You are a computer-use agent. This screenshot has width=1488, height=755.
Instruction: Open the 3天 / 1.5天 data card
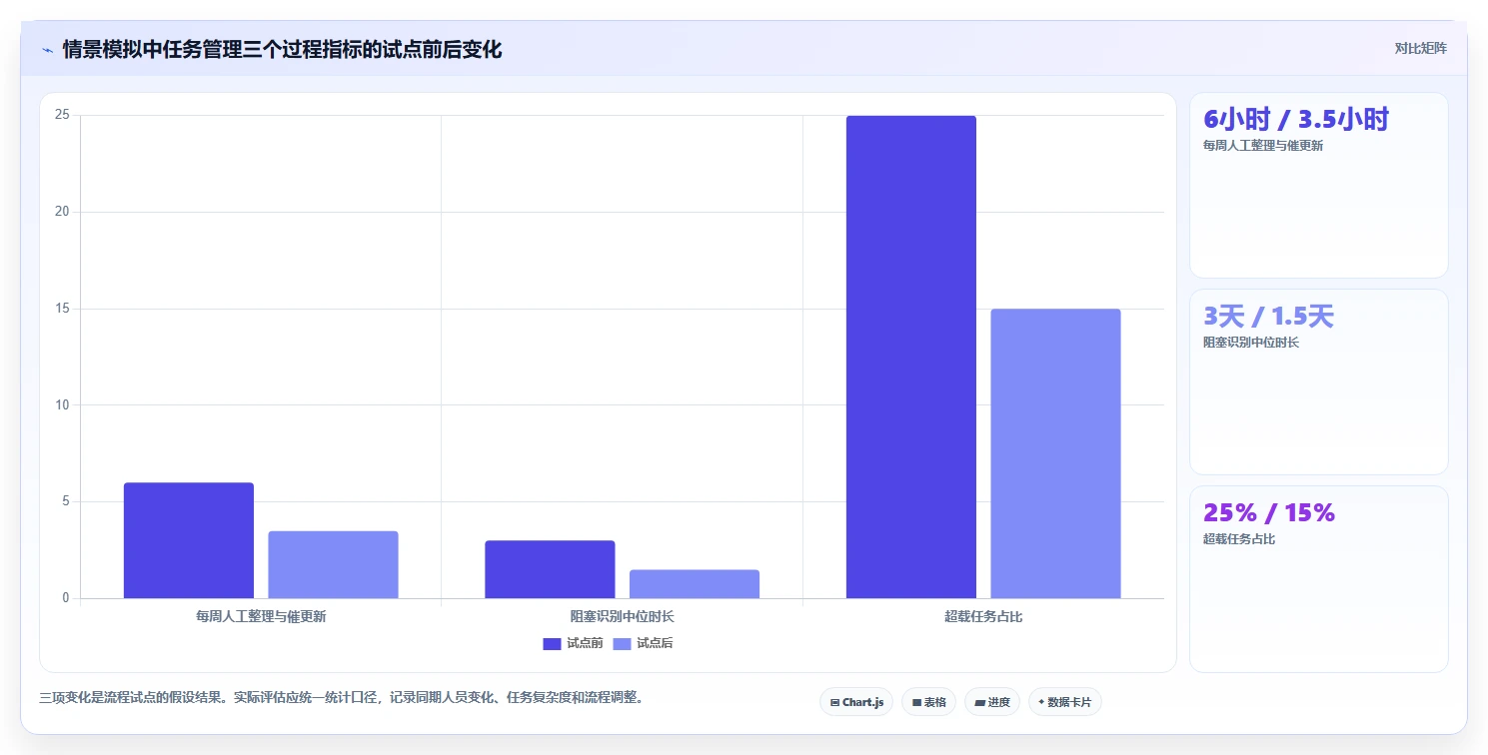point(1318,381)
